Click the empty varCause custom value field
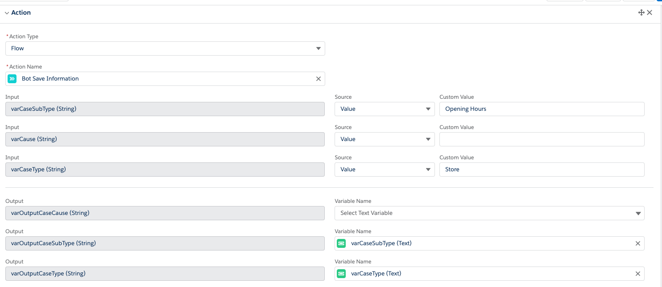 click(x=542, y=139)
